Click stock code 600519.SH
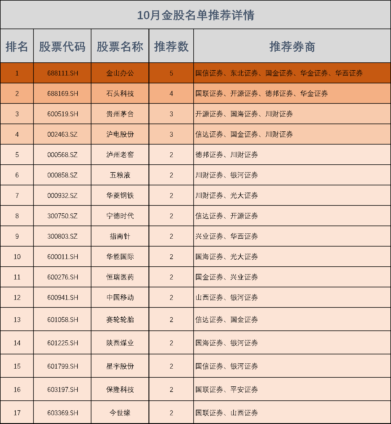The height and width of the screenshot is (424, 391). point(63,114)
